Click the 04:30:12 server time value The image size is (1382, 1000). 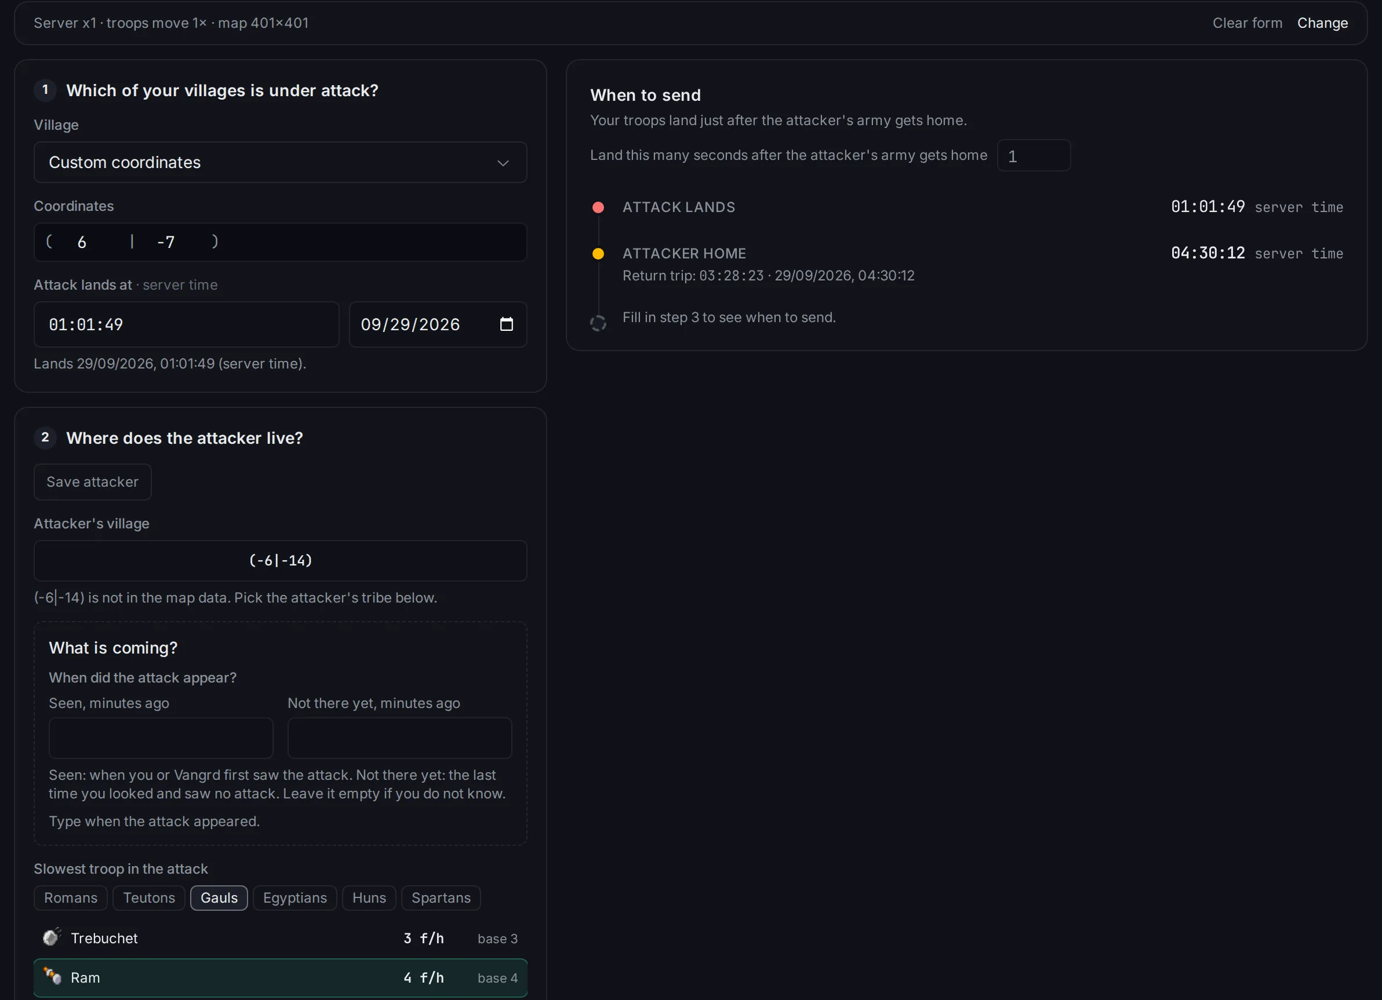pos(1208,253)
